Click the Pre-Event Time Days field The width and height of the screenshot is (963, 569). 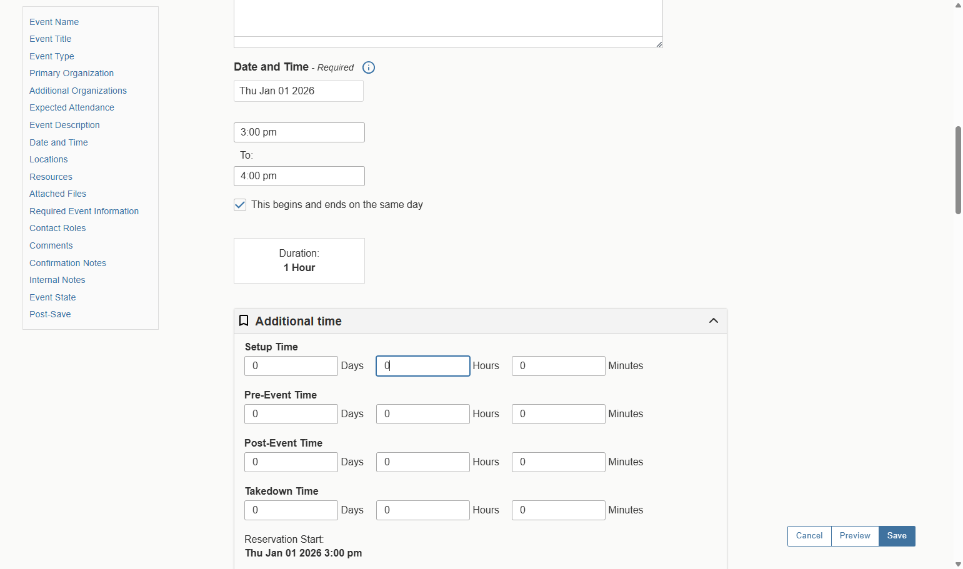coord(291,414)
